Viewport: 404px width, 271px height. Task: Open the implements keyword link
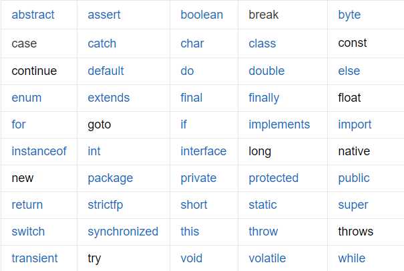279,125
